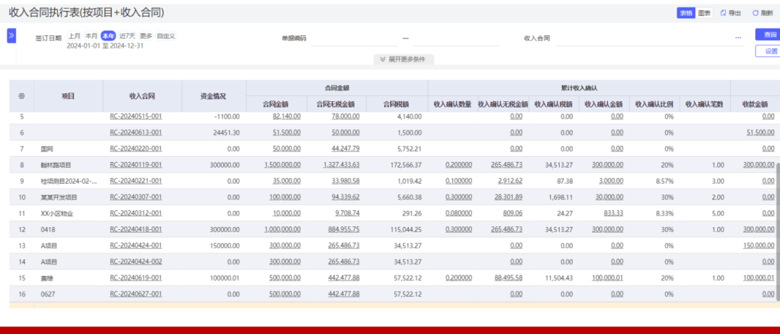The width and height of the screenshot is (780, 334).
Task: Click the 合同税额 column header
Action: tap(396, 104)
